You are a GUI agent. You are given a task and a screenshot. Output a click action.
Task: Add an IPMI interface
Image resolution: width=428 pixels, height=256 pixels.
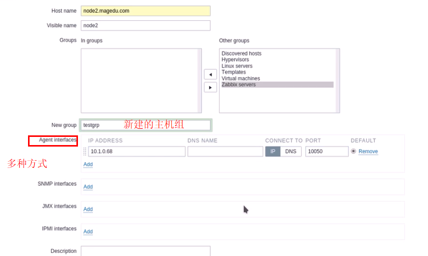pyautogui.click(x=88, y=232)
